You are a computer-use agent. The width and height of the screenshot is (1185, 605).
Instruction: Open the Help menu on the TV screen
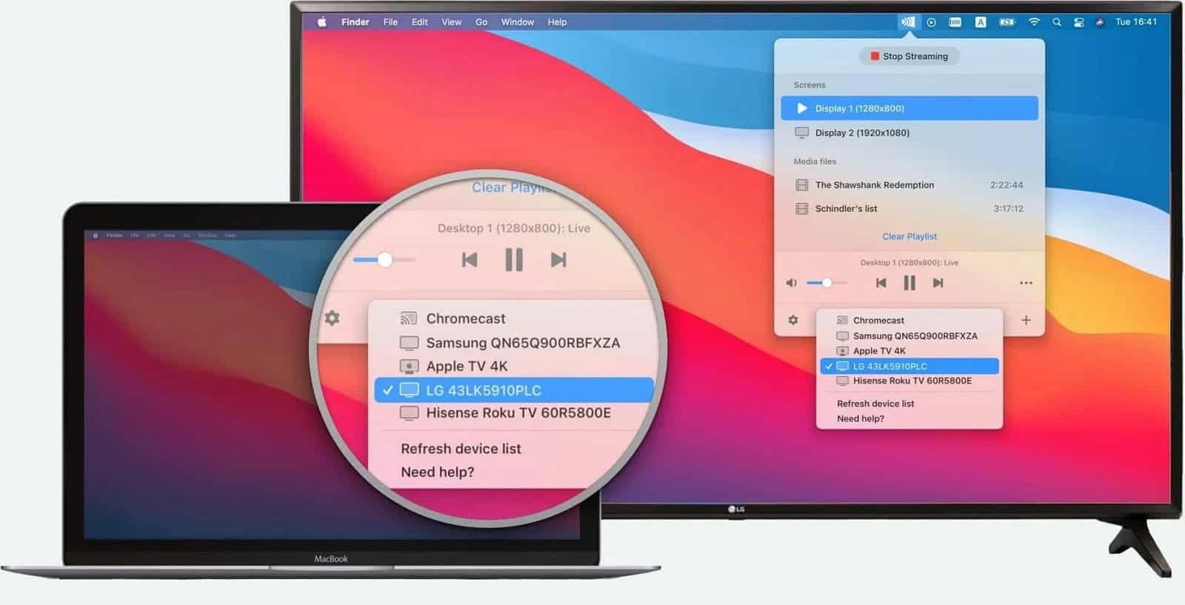click(558, 22)
